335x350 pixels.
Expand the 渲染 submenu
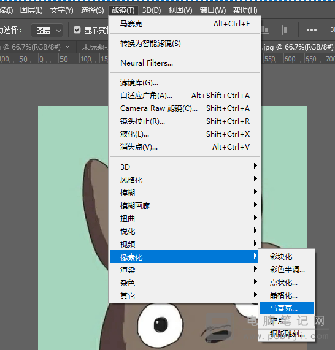tap(183, 270)
